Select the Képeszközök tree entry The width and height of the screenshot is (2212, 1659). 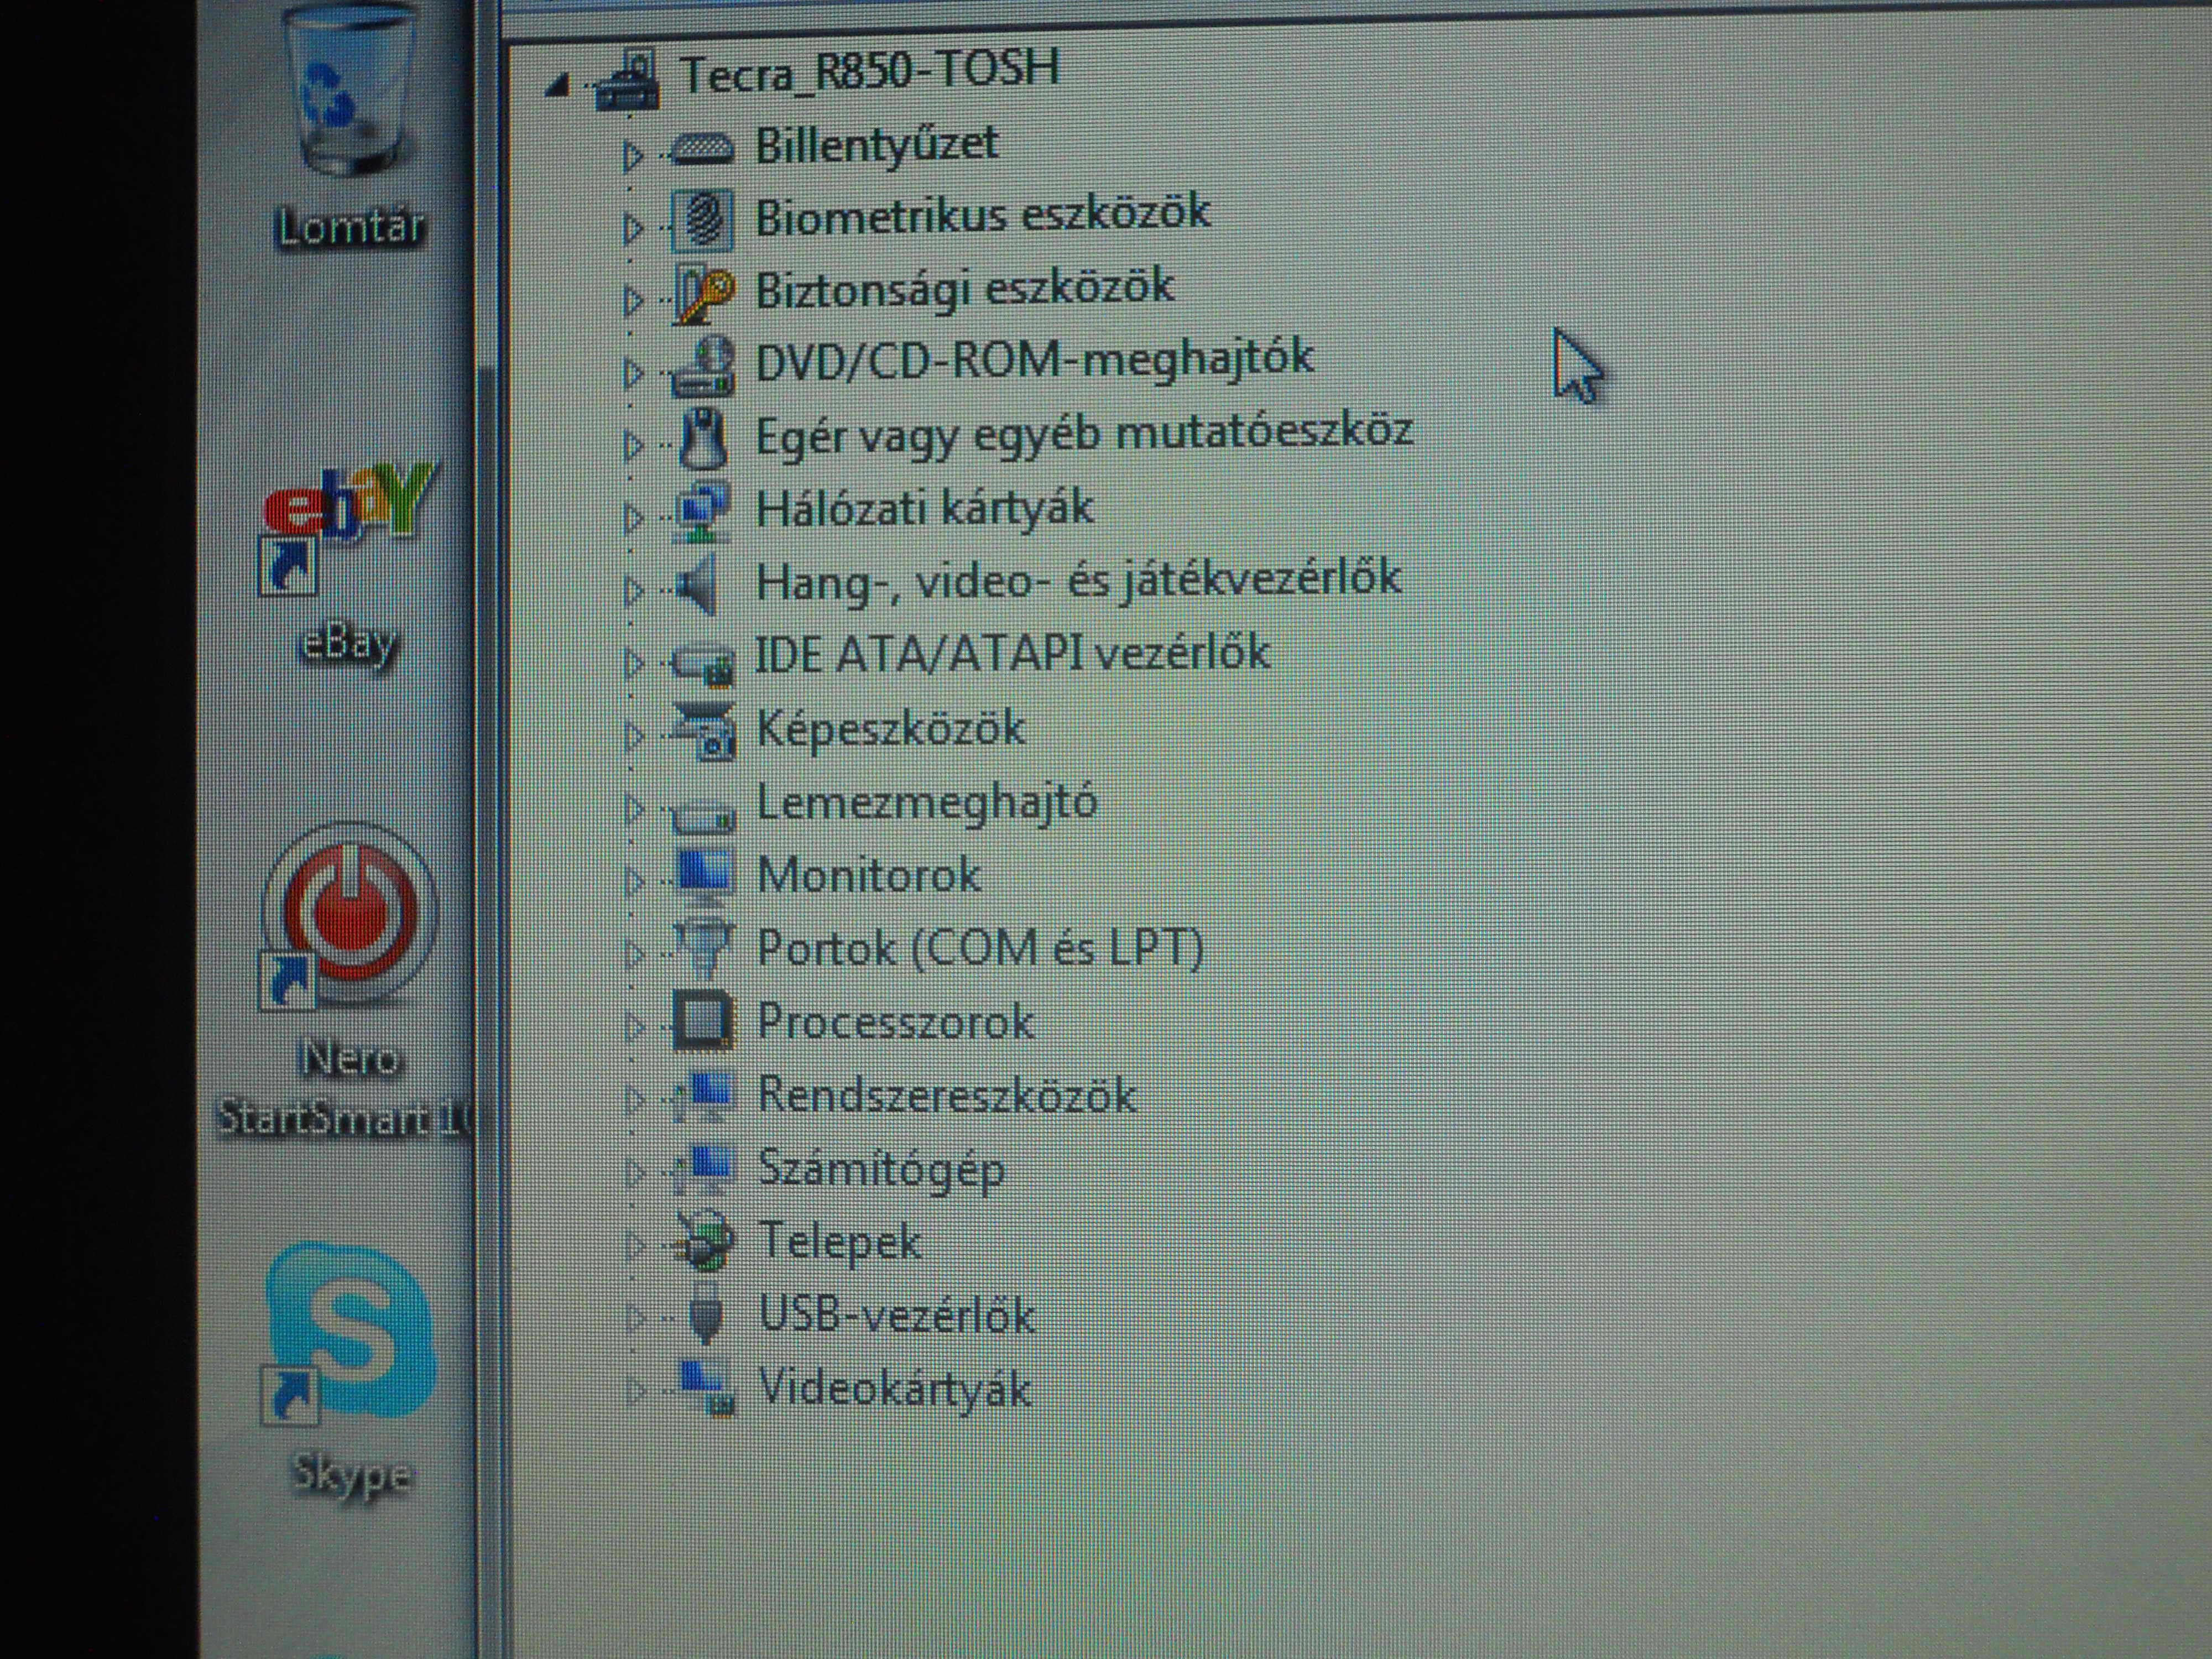[890, 728]
